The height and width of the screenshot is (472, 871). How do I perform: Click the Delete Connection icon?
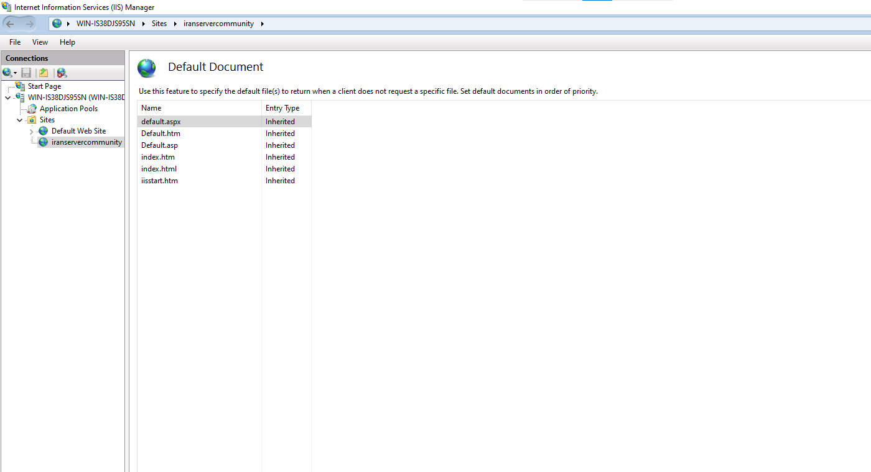[62, 73]
